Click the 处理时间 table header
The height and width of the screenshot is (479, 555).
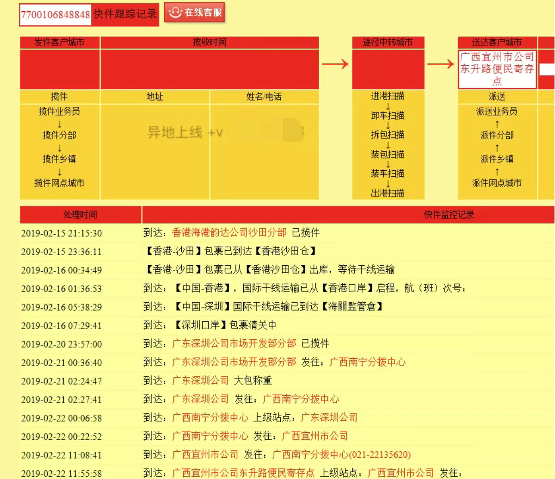tap(80, 215)
